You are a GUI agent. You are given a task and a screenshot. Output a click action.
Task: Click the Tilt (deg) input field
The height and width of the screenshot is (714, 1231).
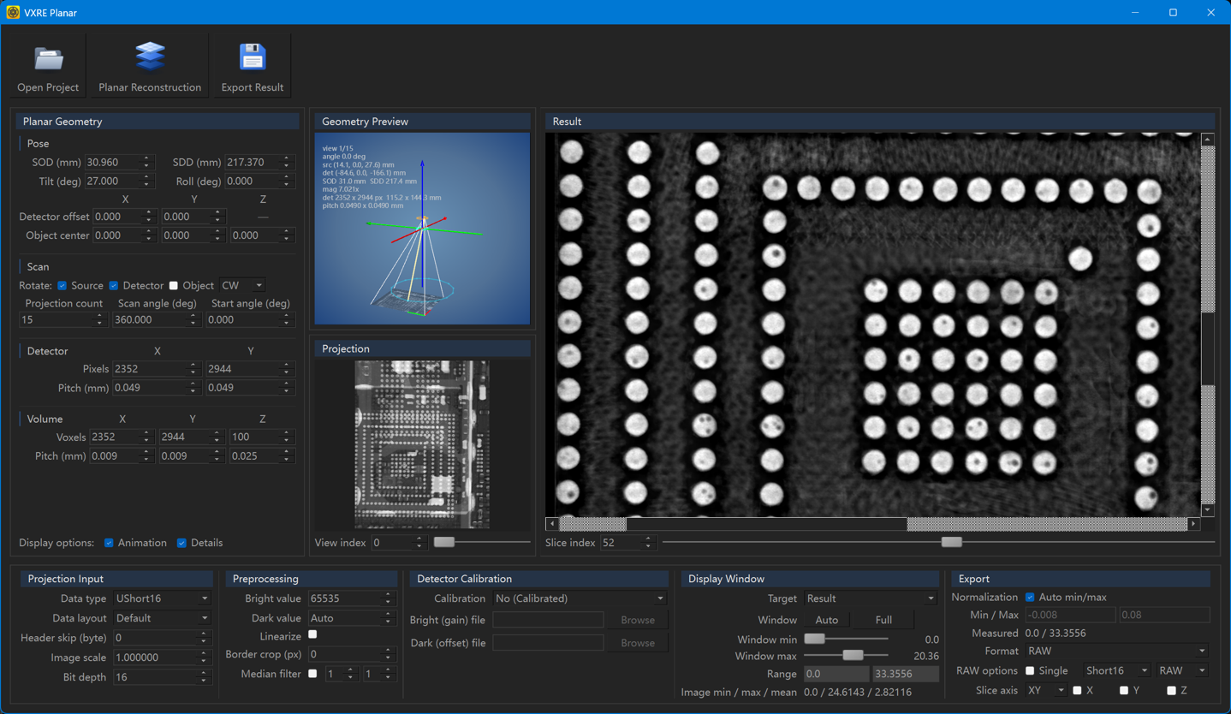pyautogui.click(x=118, y=181)
